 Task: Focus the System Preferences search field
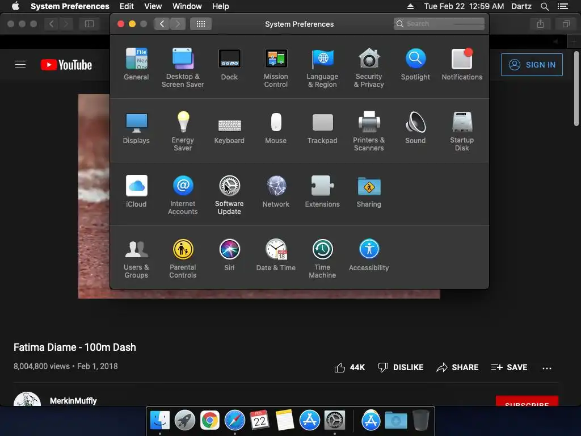click(439, 24)
